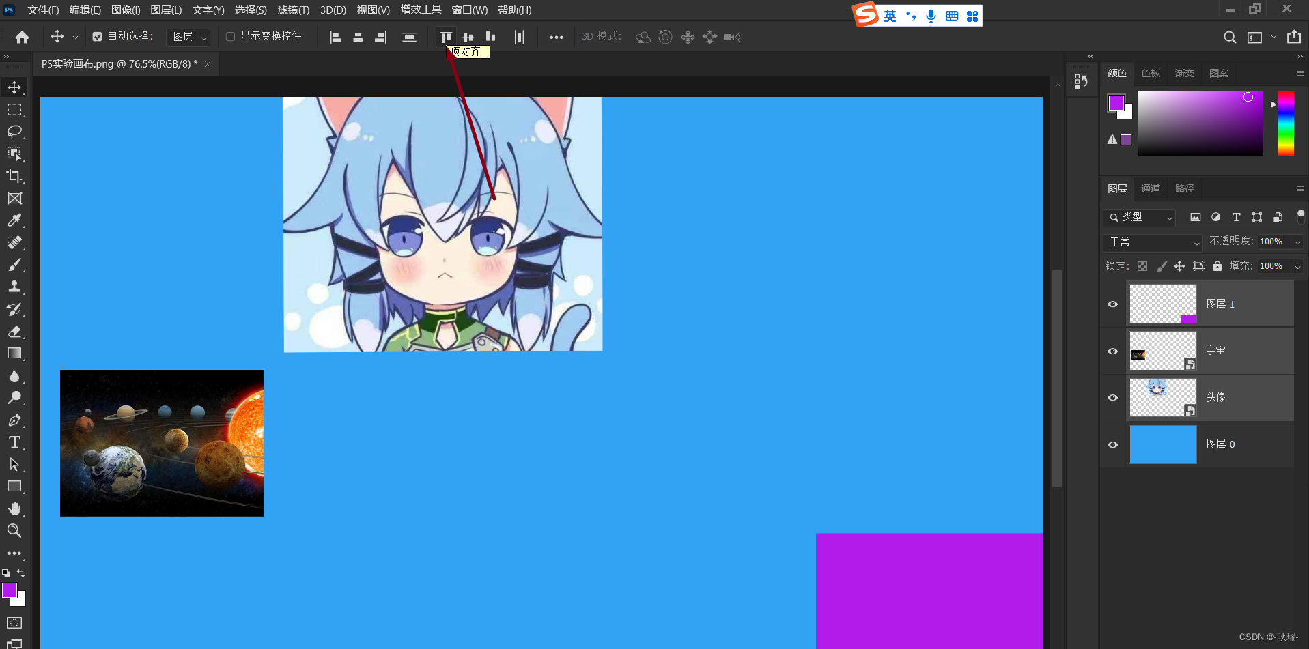Select the History Brush tool
This screenshot has height=649, width=1309.
click(14, 309)
